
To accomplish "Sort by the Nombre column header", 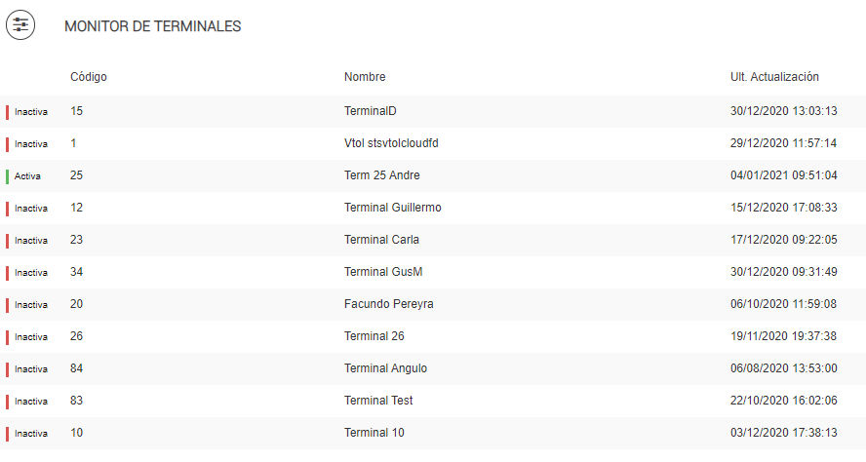I will pyautogui.click(x=365, y=77).
